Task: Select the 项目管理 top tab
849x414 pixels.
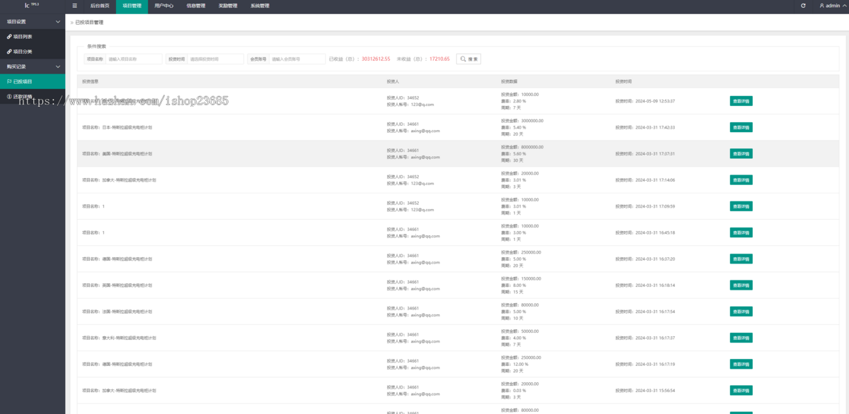Action: [x=132, y=6]
